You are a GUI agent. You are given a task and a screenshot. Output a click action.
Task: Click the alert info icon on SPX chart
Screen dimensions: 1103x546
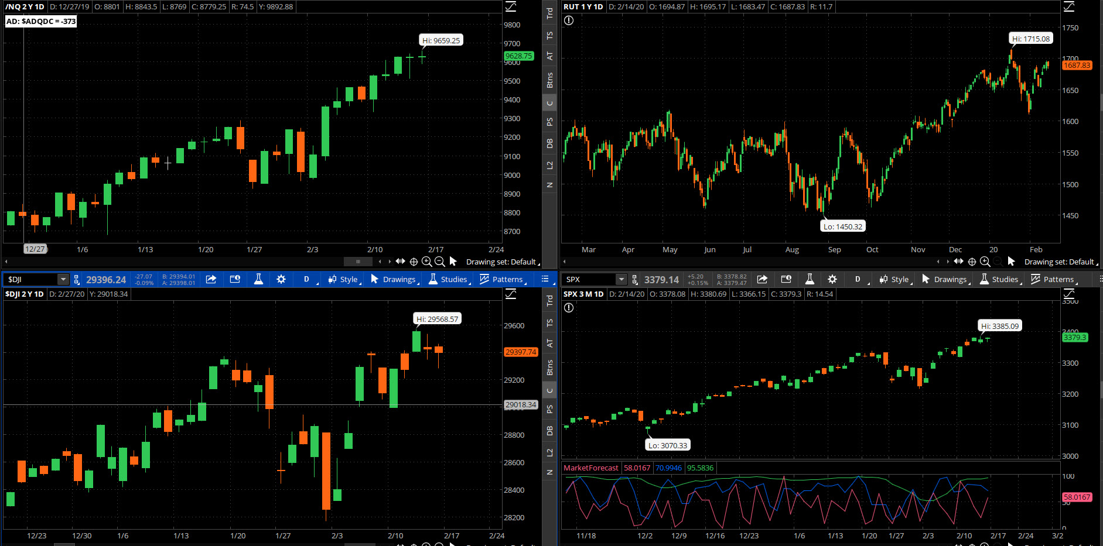[569, 308]
